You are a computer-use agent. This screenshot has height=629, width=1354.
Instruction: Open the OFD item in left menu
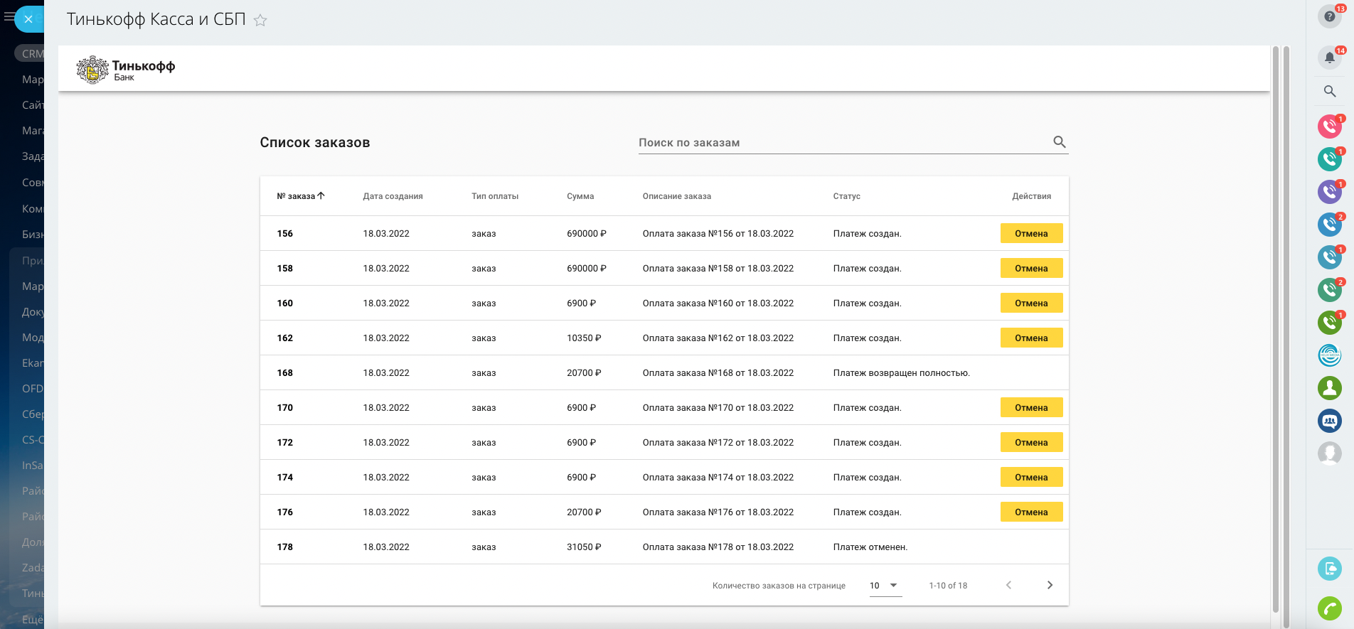32,389
